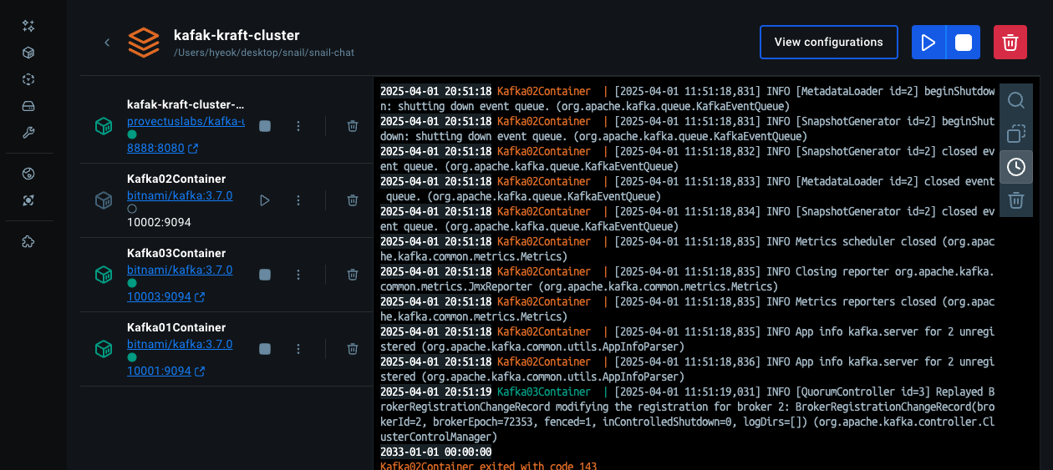This screenshot has height=470, width=1053.
Task: Click the Kafka01Container name
Action: coord(176,327)
